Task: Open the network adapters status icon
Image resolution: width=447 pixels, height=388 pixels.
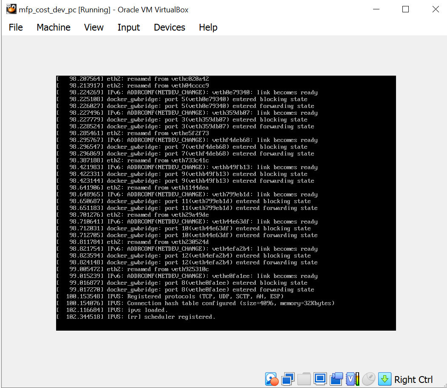Action: click(x=288, y=379)
